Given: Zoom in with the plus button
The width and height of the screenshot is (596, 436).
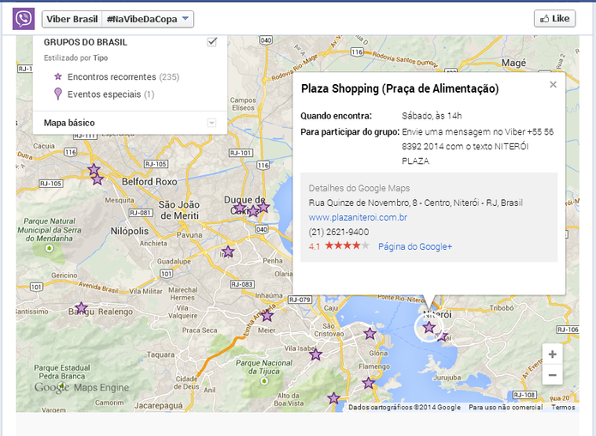Looking at the screenshot, I should click(552, 354).
